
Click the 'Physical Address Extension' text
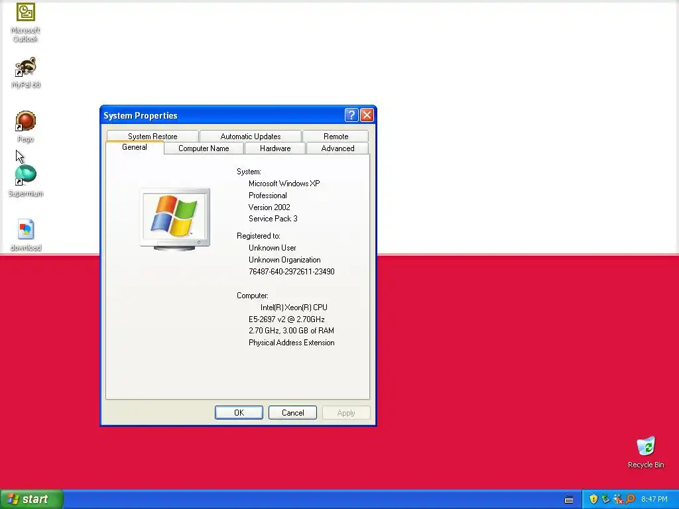point(292,343)
